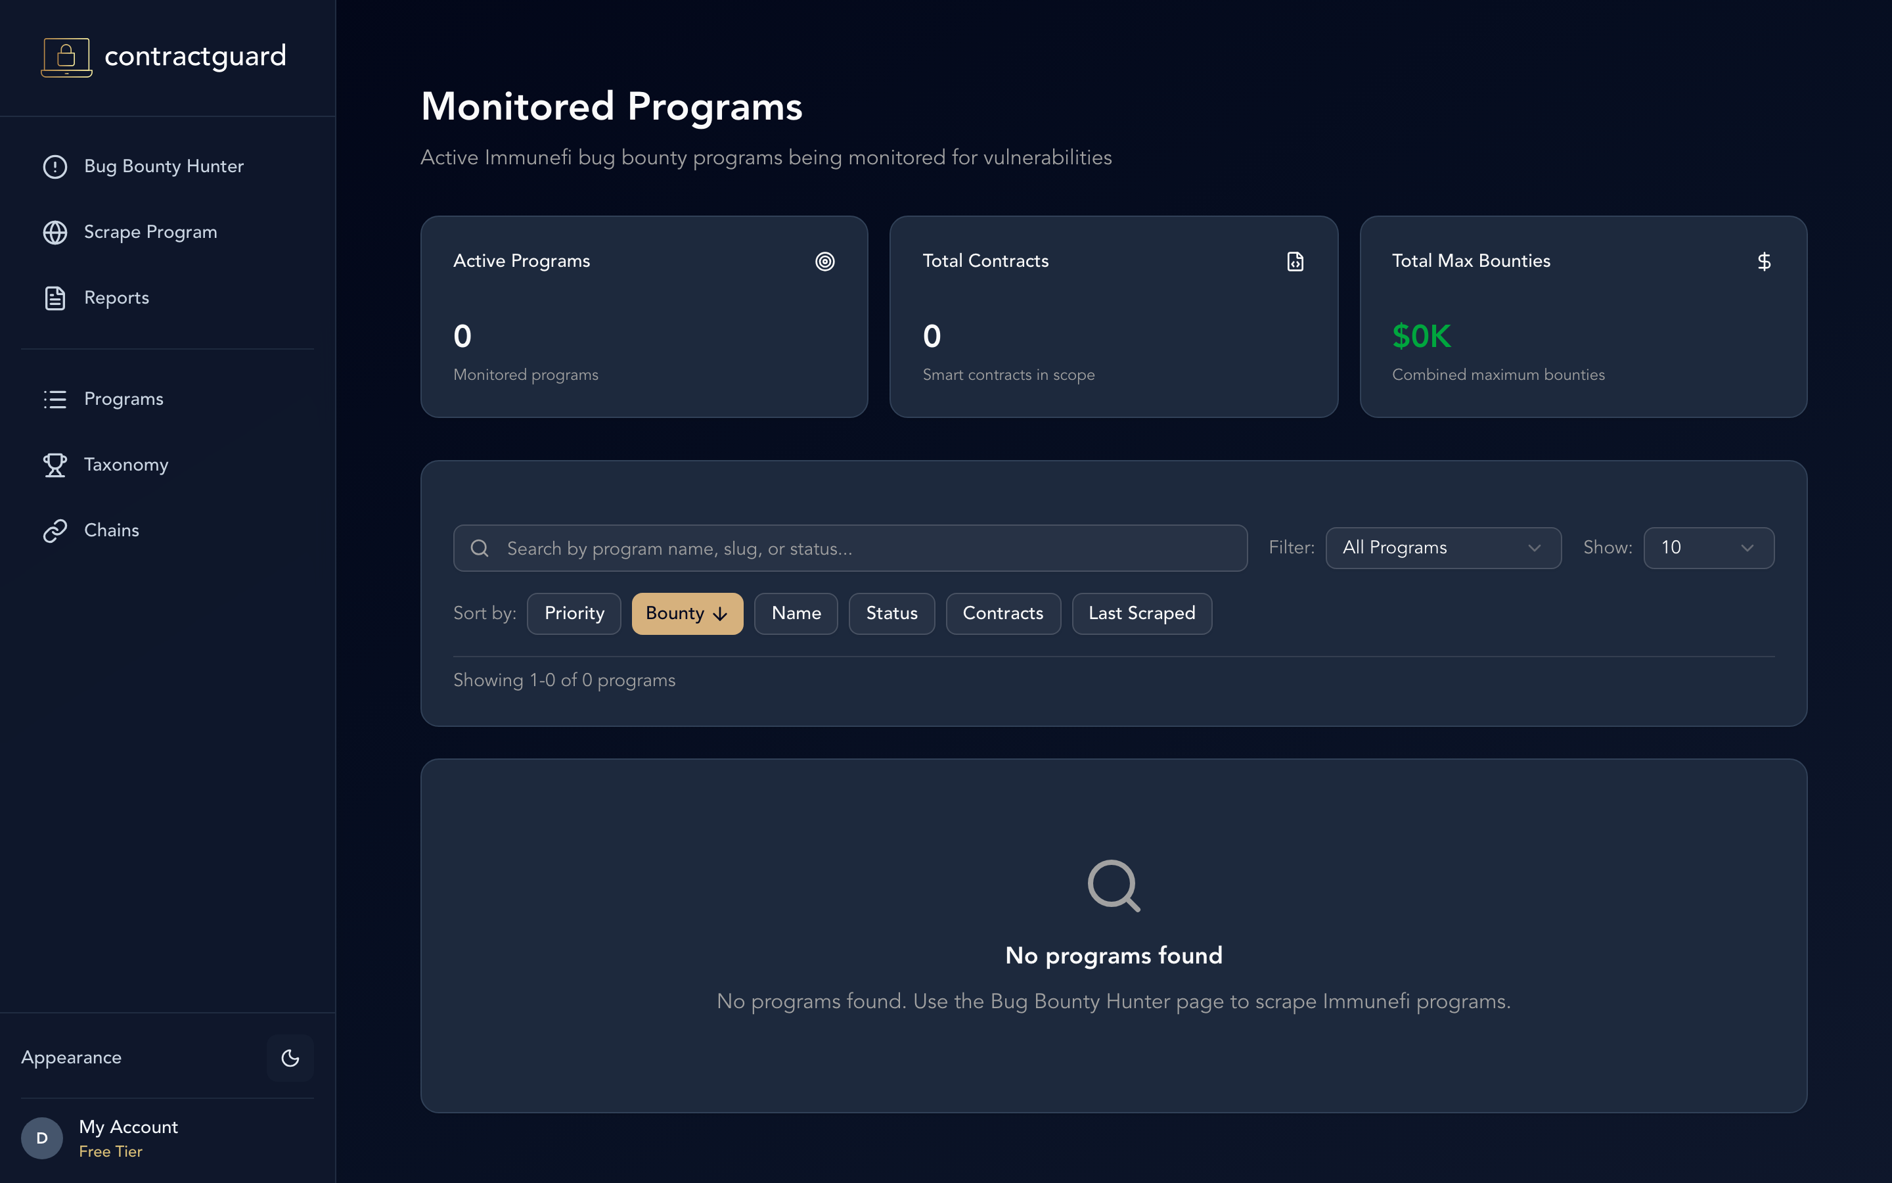Toggle the Bounty sort direction button
Image resolution: width=1892 pixels, height=1183 pixels.
pyautogui.click(x=687, y=613)
